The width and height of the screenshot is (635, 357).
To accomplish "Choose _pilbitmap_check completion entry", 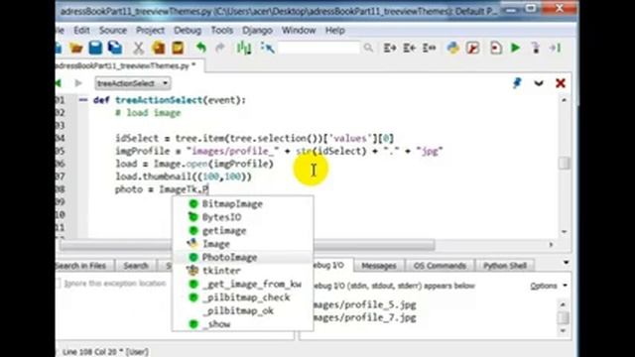I will [x=242, y=297].
